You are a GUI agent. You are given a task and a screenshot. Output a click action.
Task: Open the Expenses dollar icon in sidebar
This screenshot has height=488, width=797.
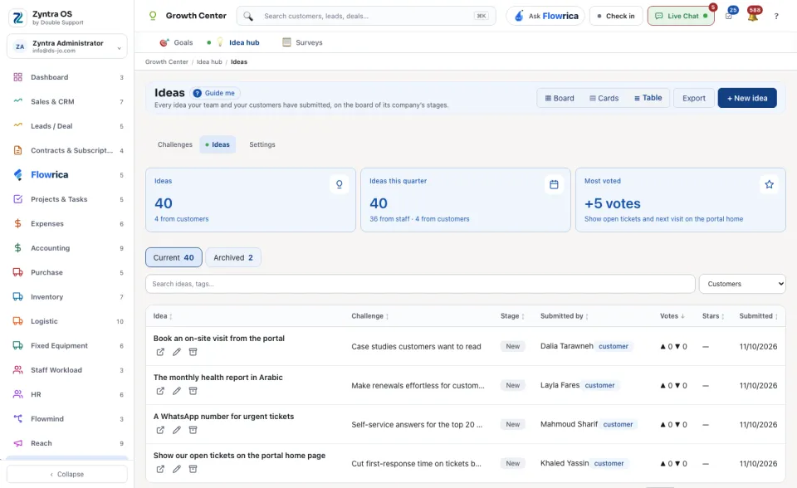pos(17,224)
